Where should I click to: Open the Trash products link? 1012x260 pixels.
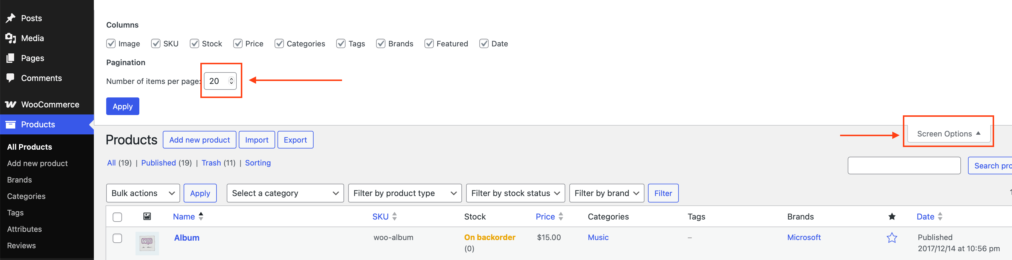211,163
